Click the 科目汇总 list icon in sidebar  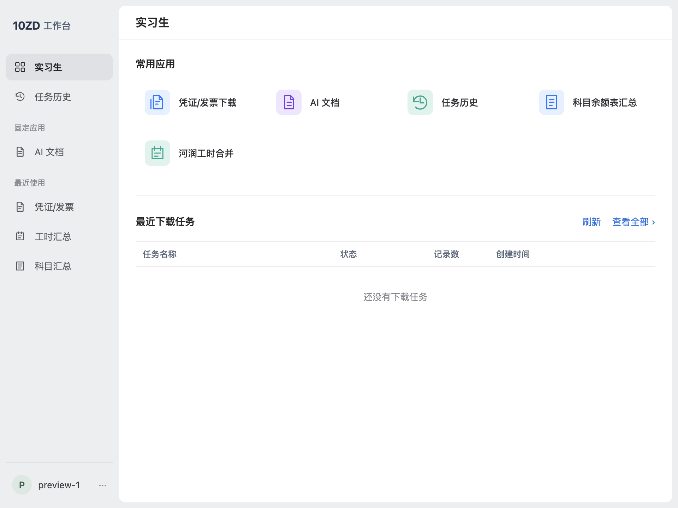(20, 266)
